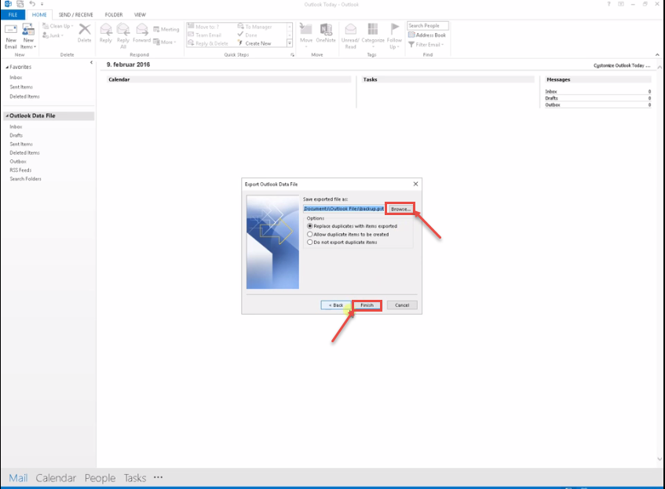Open Tasks in navigation bar
Viewport: 665px width, 489px height.
point(135,478)
